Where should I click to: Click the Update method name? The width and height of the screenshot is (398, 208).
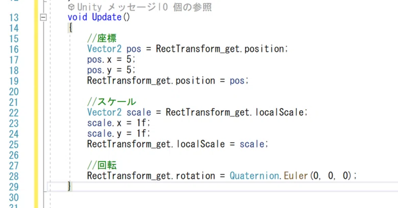click(107, 17)
